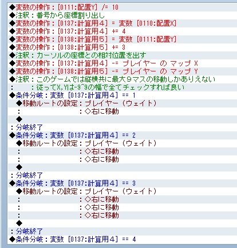Select 条件分岐 line 計算用4 == 1
237x248 pixels.
pyautogui.click(x=123, y=95)
